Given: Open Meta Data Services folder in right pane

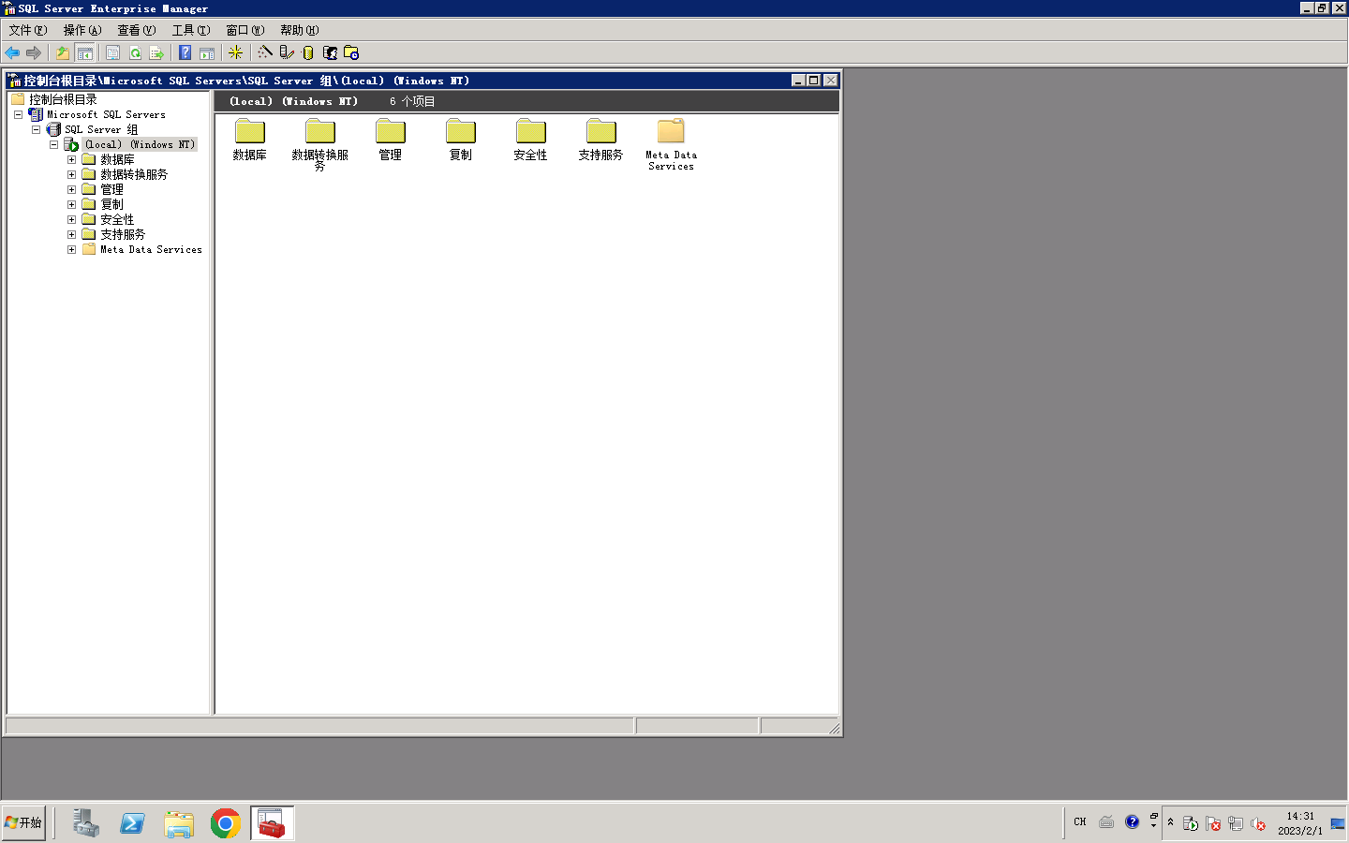Looking at the screenshot, I should pos(671,145).
